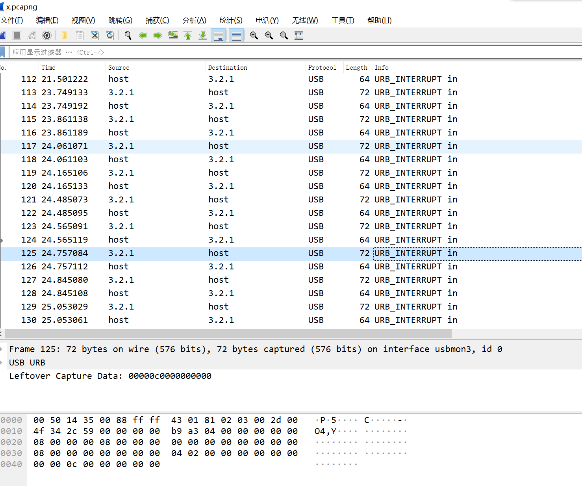The image size is (582, 486).
Task: Select packet 123 at time 24.565091
Action: pyautogui.click(x=291, y=226)
